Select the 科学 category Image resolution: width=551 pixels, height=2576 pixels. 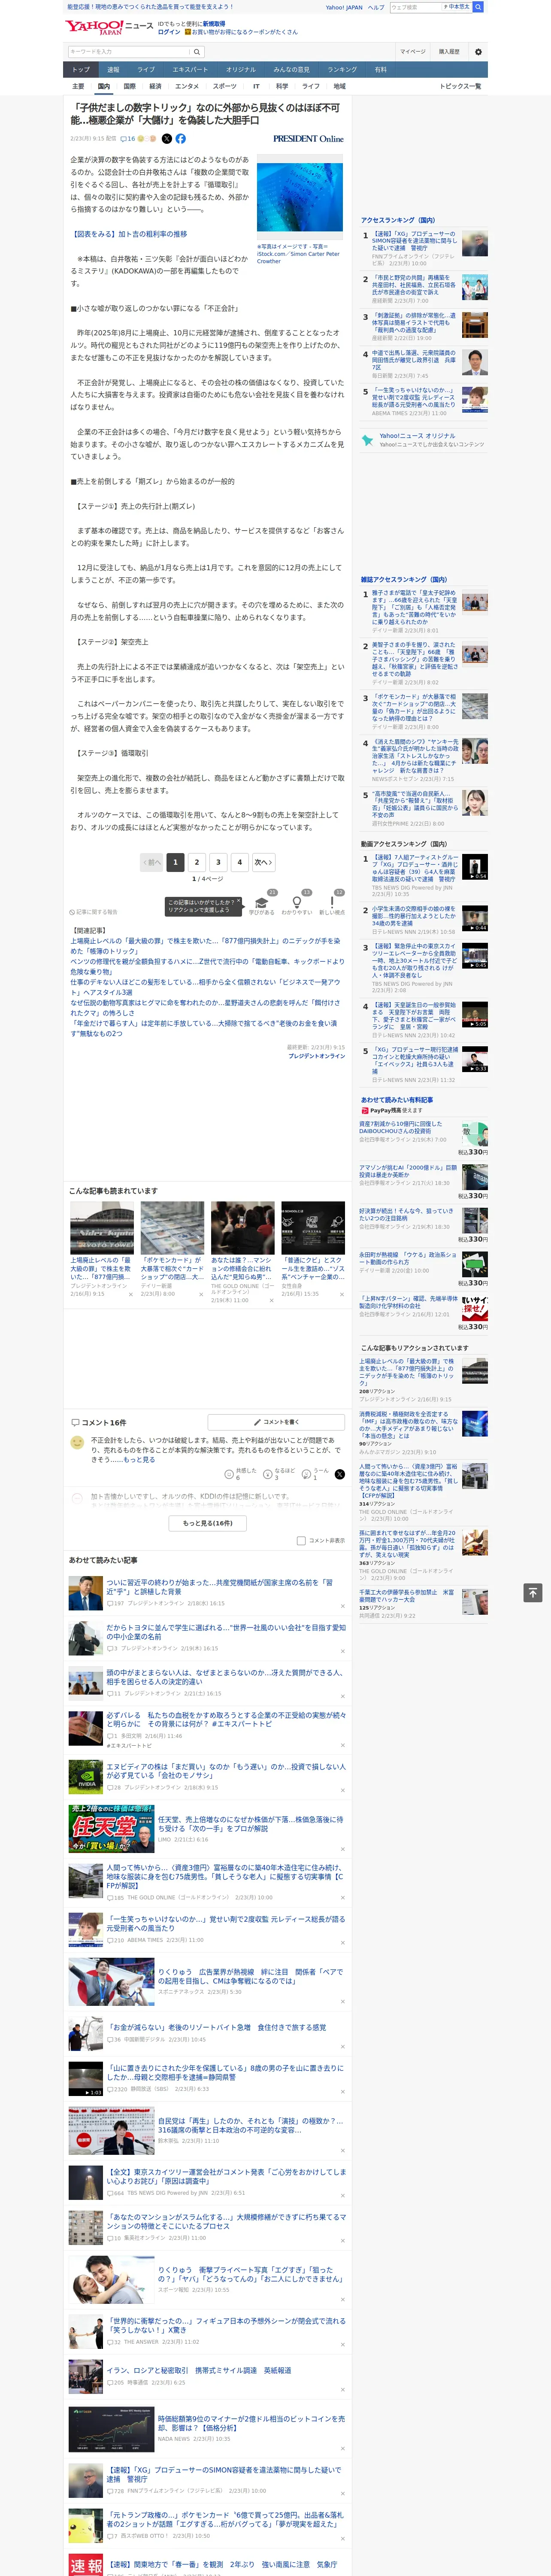tap(282, 86)
